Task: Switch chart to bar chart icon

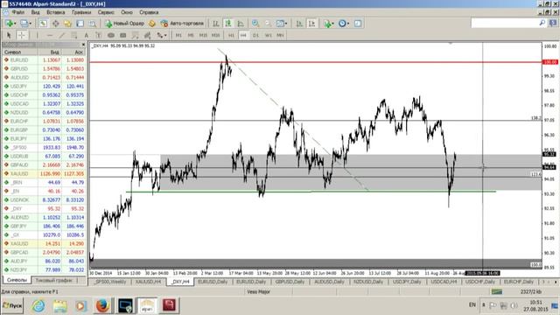Action: coord(216,24)
